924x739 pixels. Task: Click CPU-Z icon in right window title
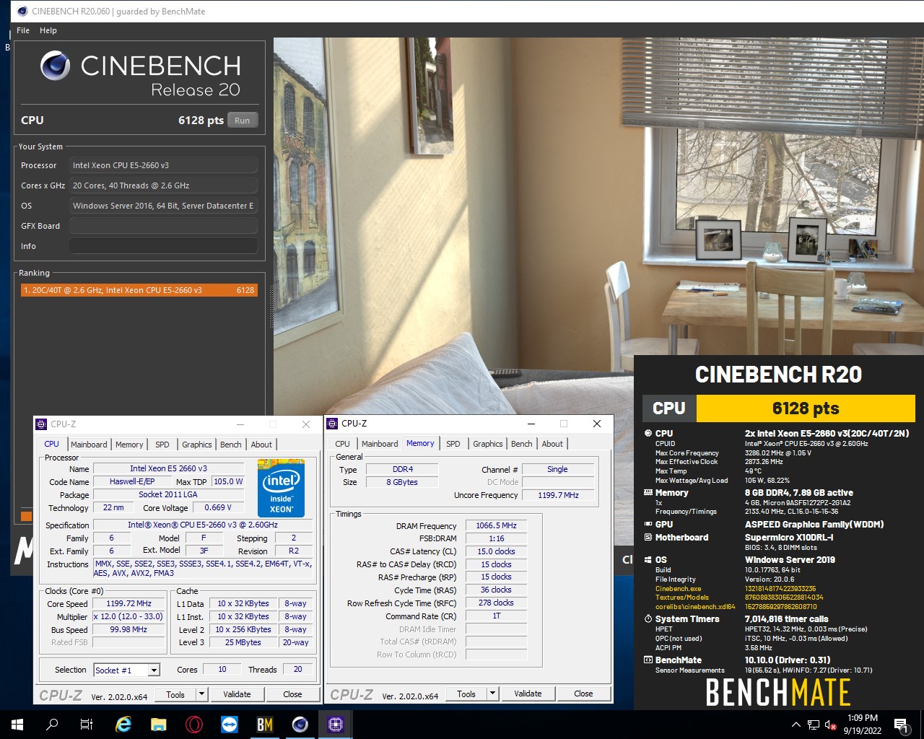click(x=333, y=424)
